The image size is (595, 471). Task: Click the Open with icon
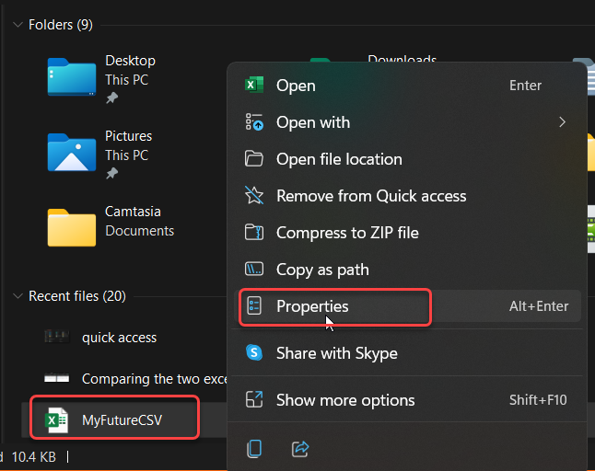click(254, 122)
